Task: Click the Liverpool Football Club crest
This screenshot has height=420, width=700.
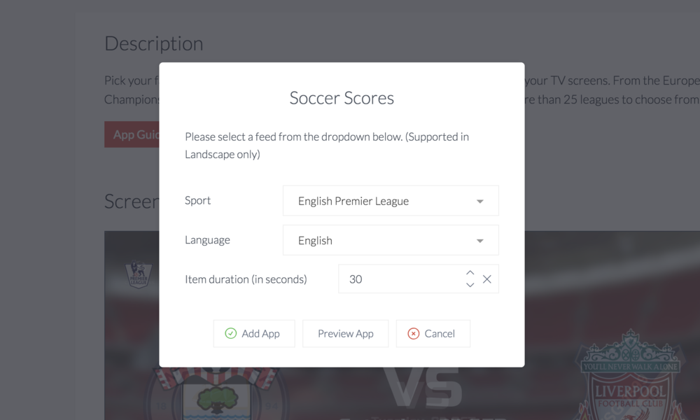Action: 630,375
